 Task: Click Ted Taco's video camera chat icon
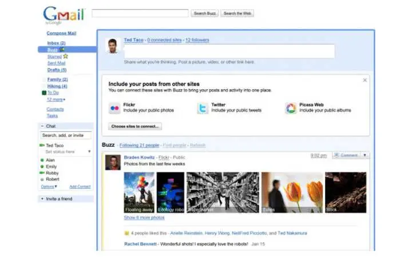pos(42,145)
